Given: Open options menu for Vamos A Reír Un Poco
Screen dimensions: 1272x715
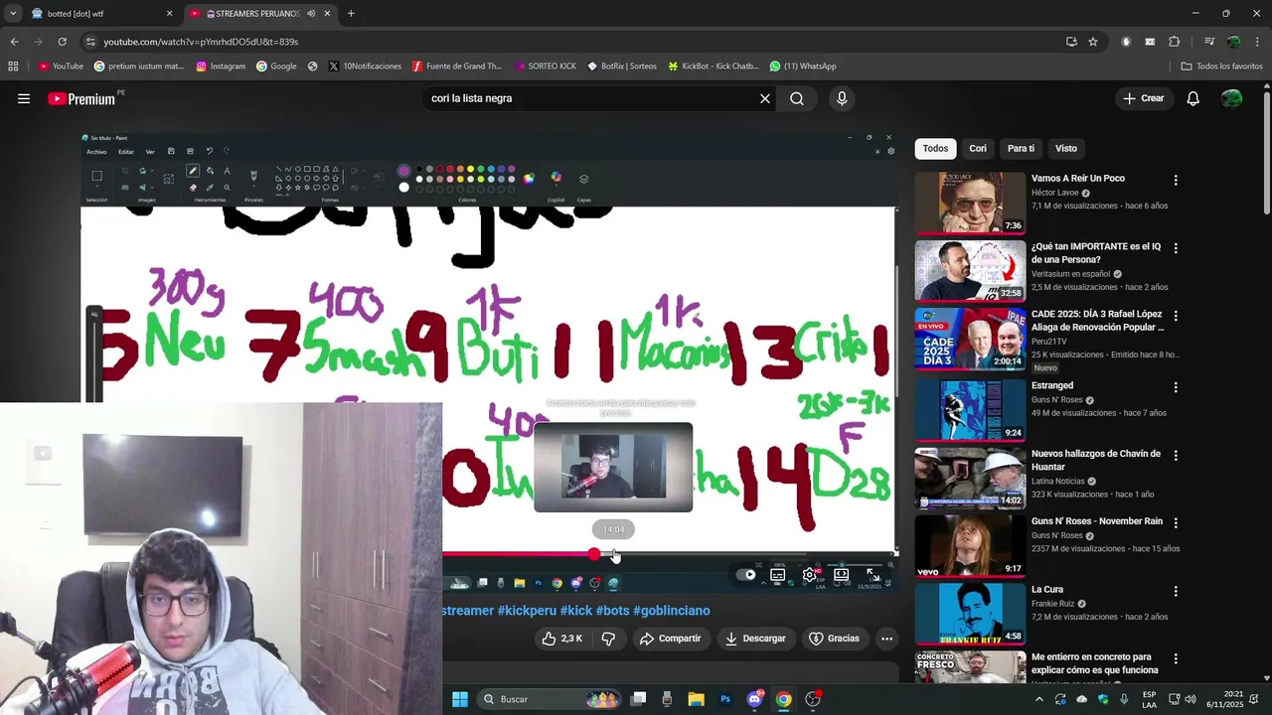Looking at the screenshot, I should tap(1176, 180).
